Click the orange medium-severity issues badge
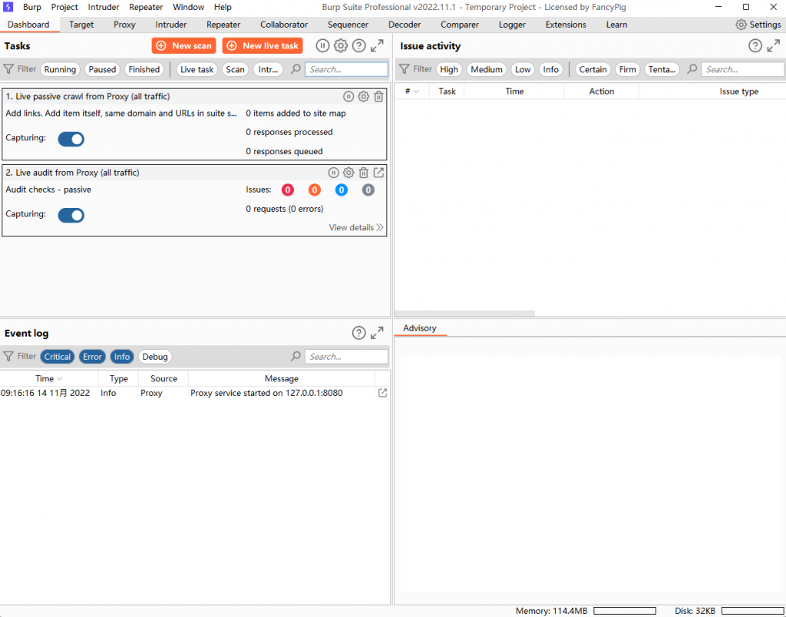Viewport: 786px width, 617px height. tap(314, 190)
